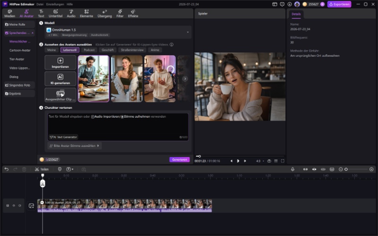Play the preview video
Screen dimensions: 378x236
tap(238, 161)
